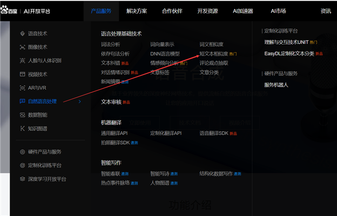Screen dimensions: 337x216
Task: Click the 深度学习开放平台 layers icon
Action: [x=22, y=179]
